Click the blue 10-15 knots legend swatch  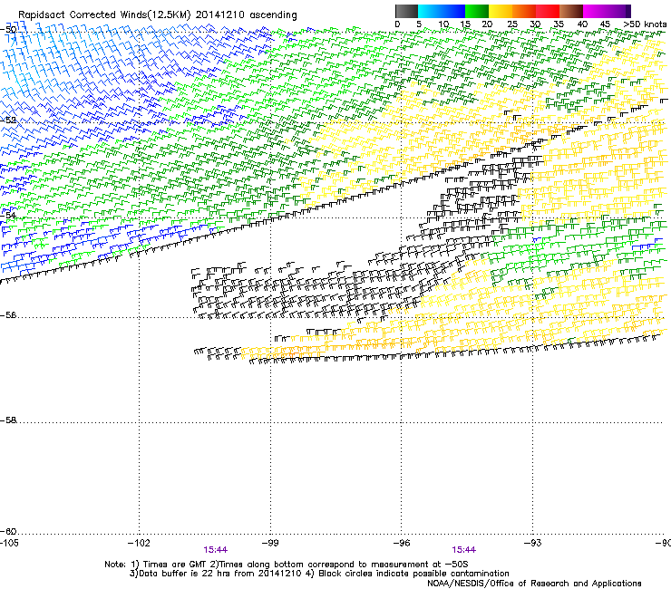point(453,11)
